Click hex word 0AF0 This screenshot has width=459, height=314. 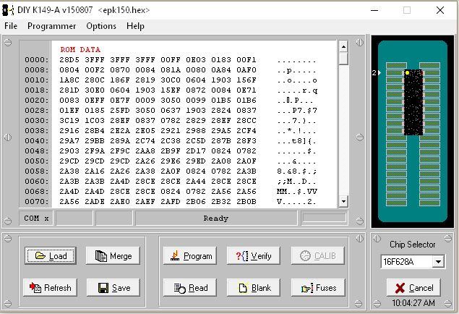pos(246,70)
